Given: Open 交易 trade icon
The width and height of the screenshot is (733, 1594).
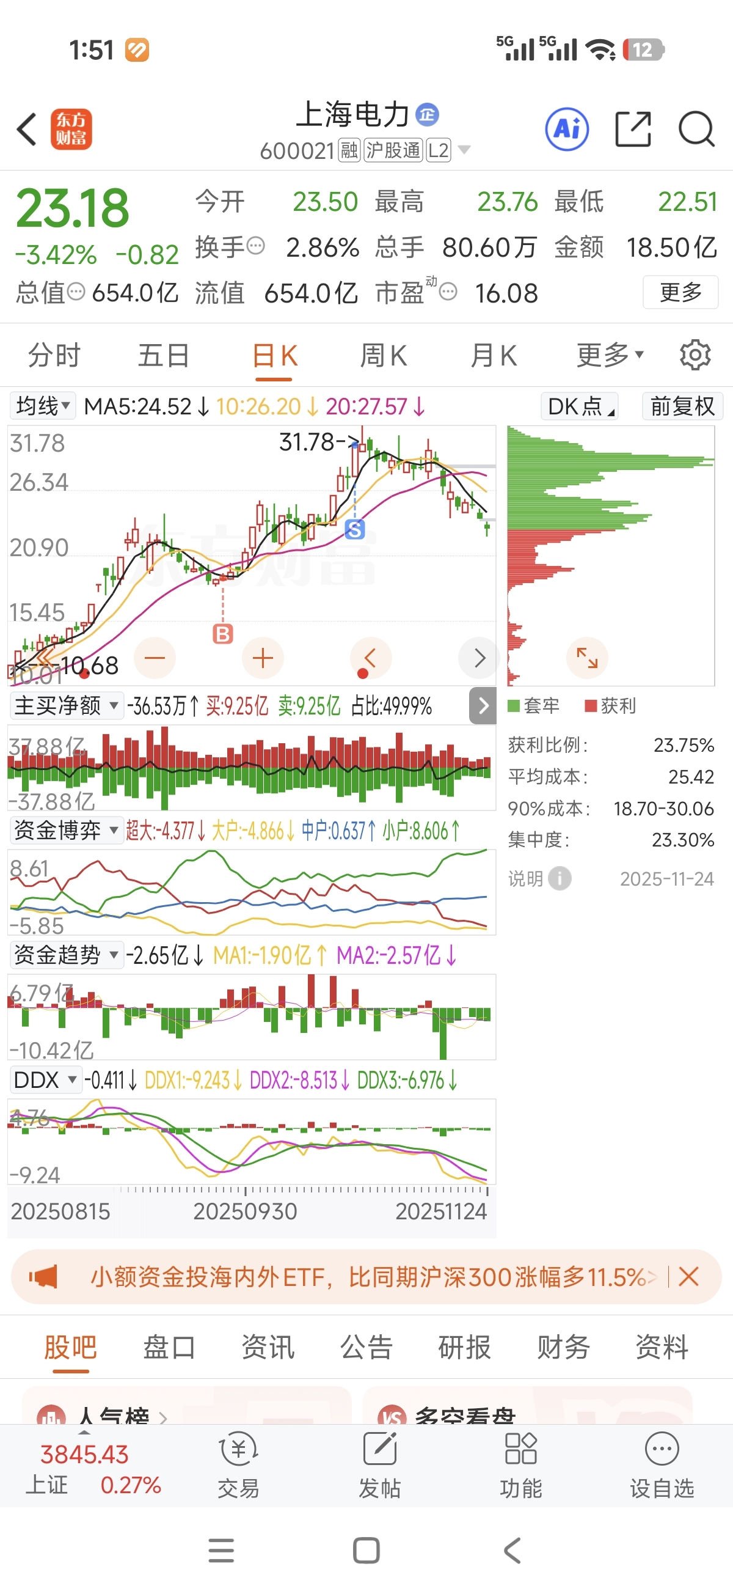Looking at the screenshot, I should (x=239, y=1464).
